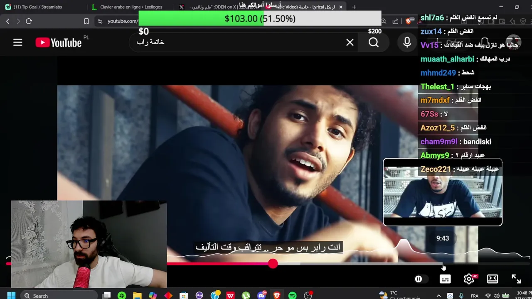
Task: Click the tray microphone in-use icon
Action: 461,296
